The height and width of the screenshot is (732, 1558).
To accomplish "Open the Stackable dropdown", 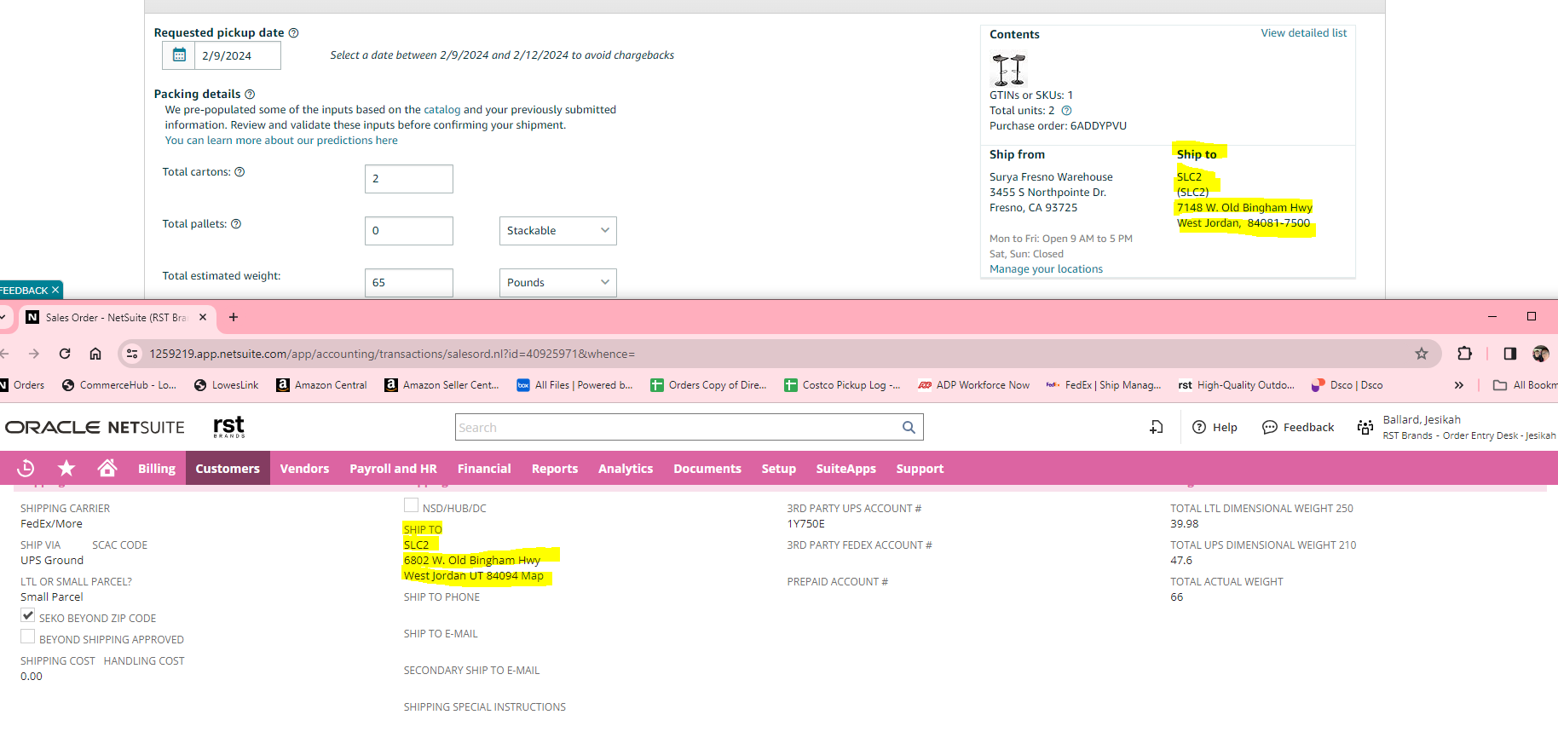I will tap(557, 231).
